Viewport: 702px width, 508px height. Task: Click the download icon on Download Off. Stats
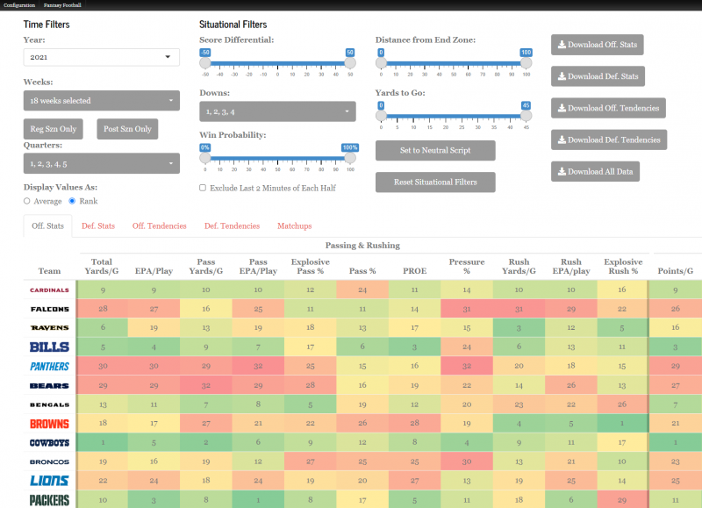click(x=562, y=45)
